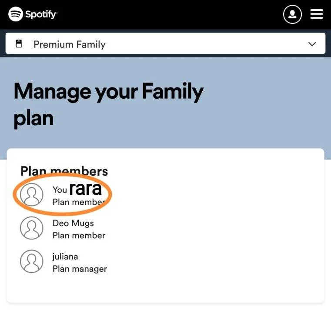
Task: Select your own avatar icon
Action: point(32,194)
